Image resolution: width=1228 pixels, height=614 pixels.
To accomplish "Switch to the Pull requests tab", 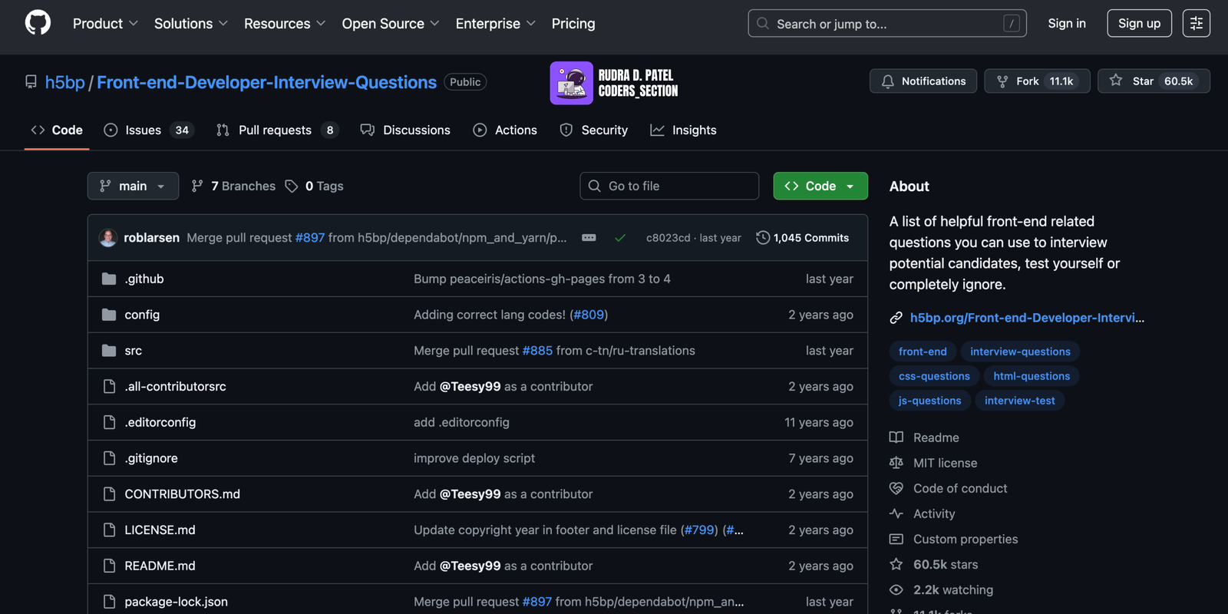I will [x=276, y=130].
